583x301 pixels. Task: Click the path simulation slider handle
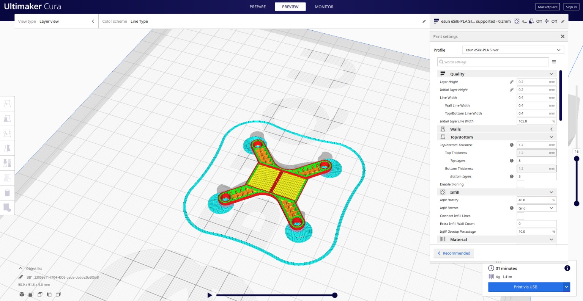click(x=335, y=295)
